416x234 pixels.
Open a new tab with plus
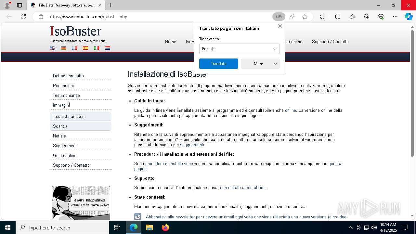110,5
